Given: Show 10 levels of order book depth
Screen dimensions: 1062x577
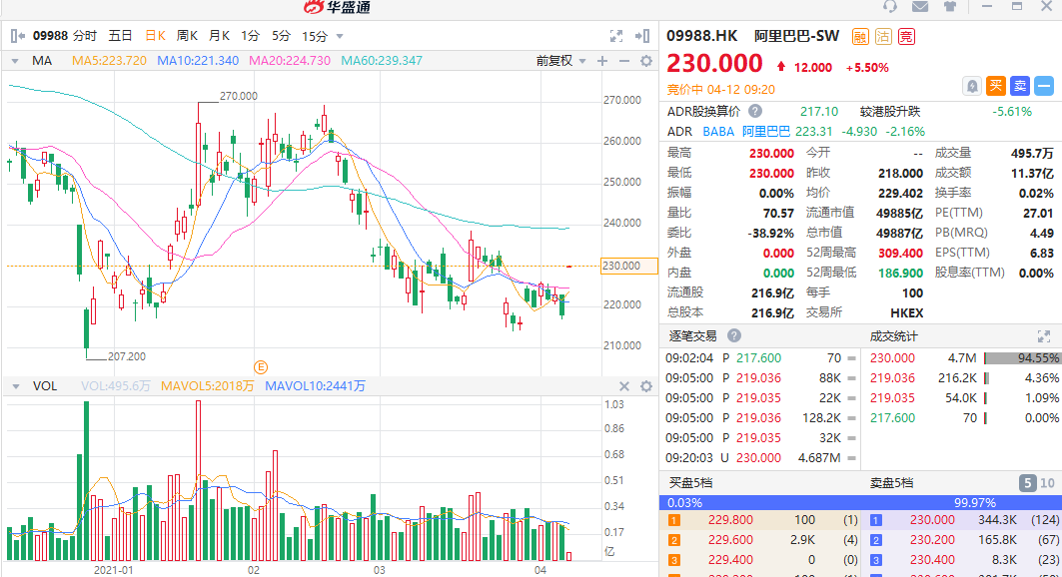Looking at the screenshot, I should point(1047,483).
